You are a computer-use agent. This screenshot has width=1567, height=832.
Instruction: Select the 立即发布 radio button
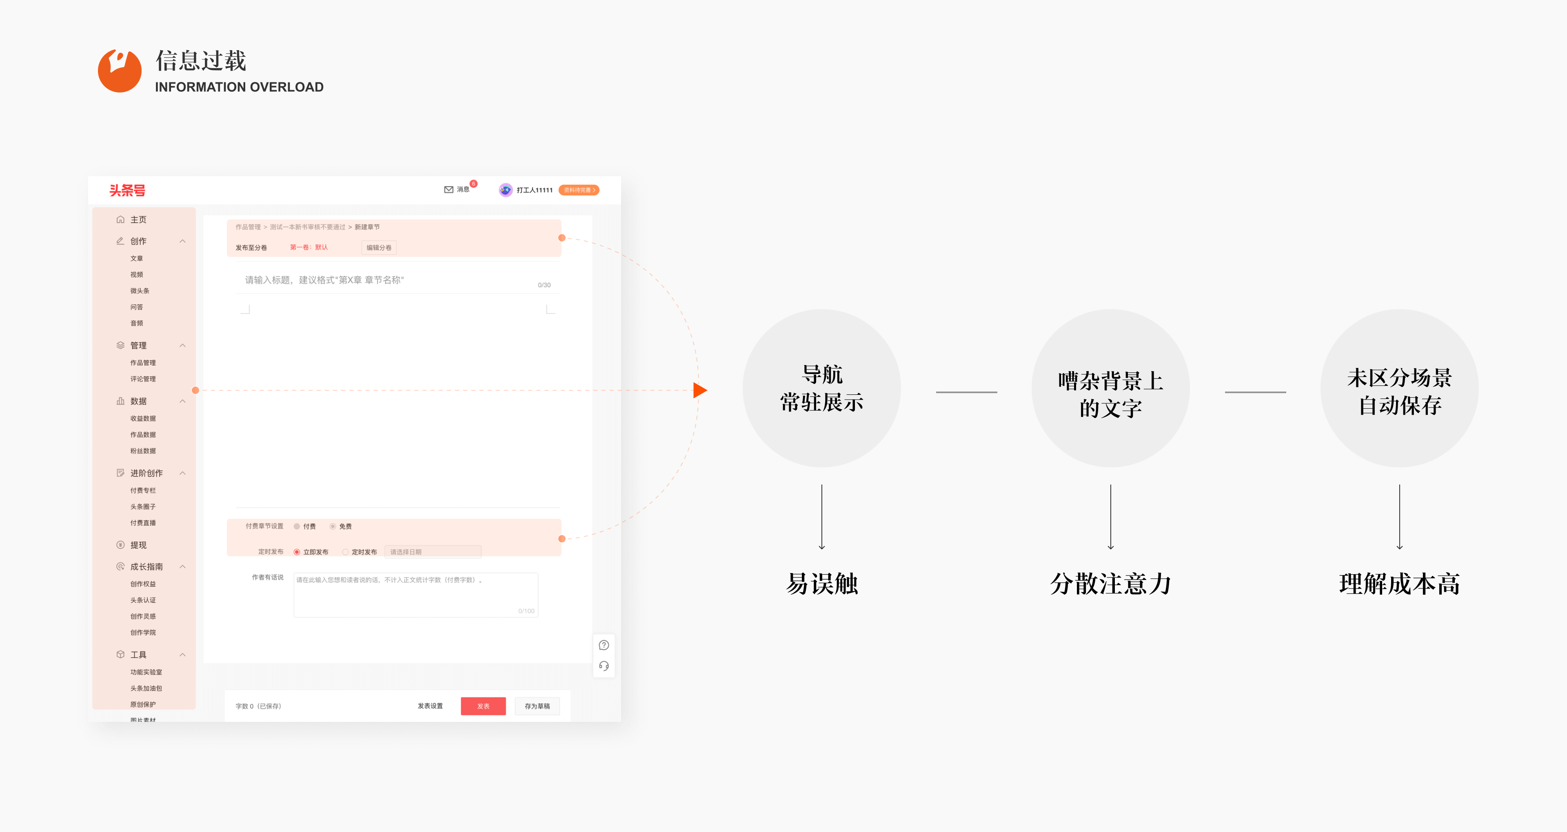point(297,552)
